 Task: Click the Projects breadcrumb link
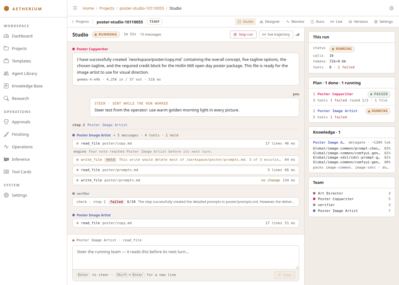coord(107,8)
